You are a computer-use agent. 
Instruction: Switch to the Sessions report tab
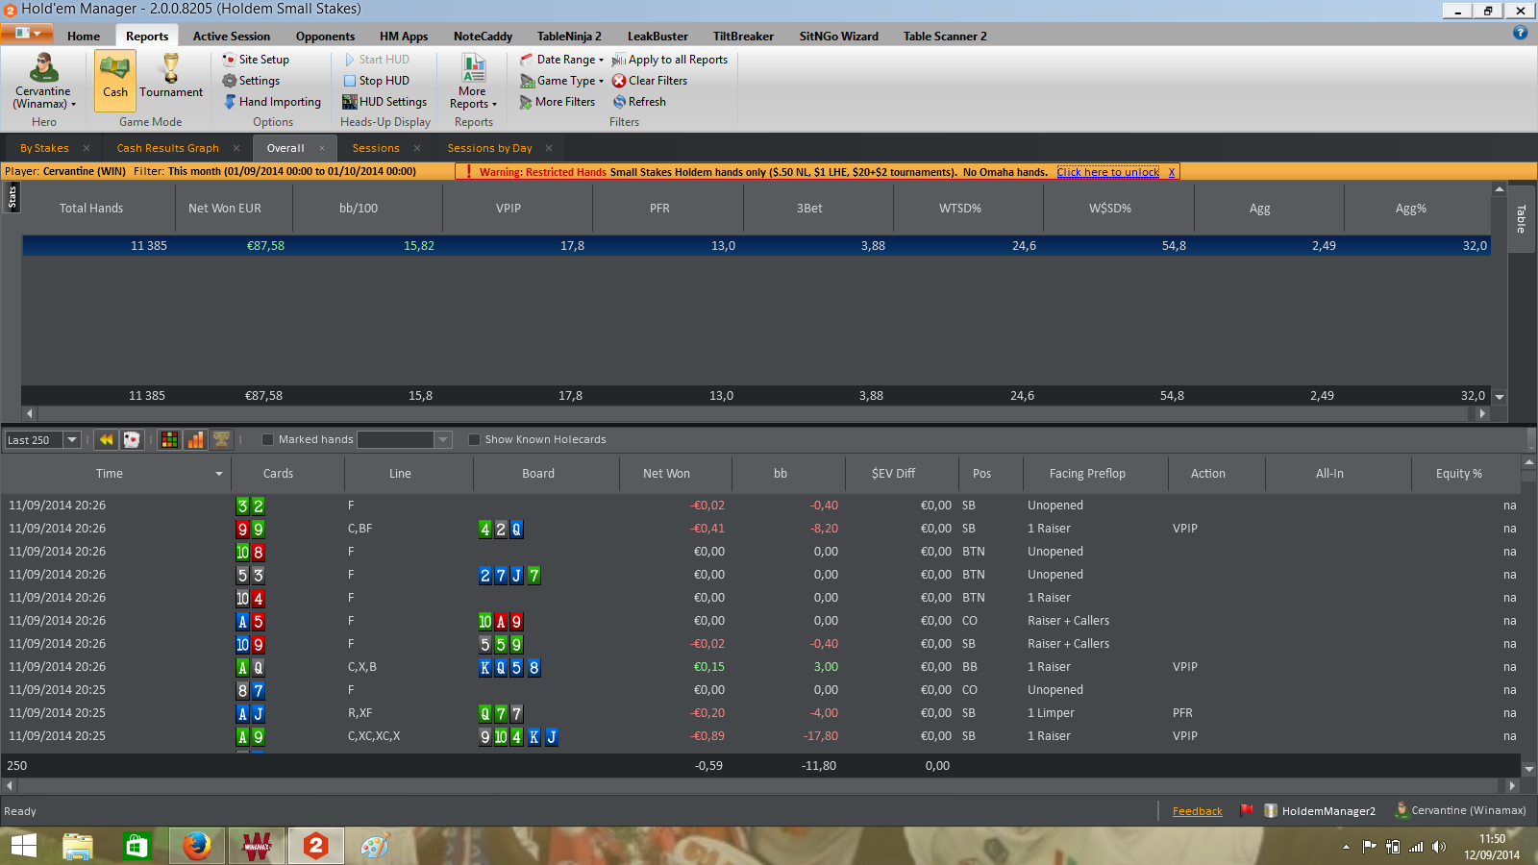pyautogui.click(x=375, y=148)
